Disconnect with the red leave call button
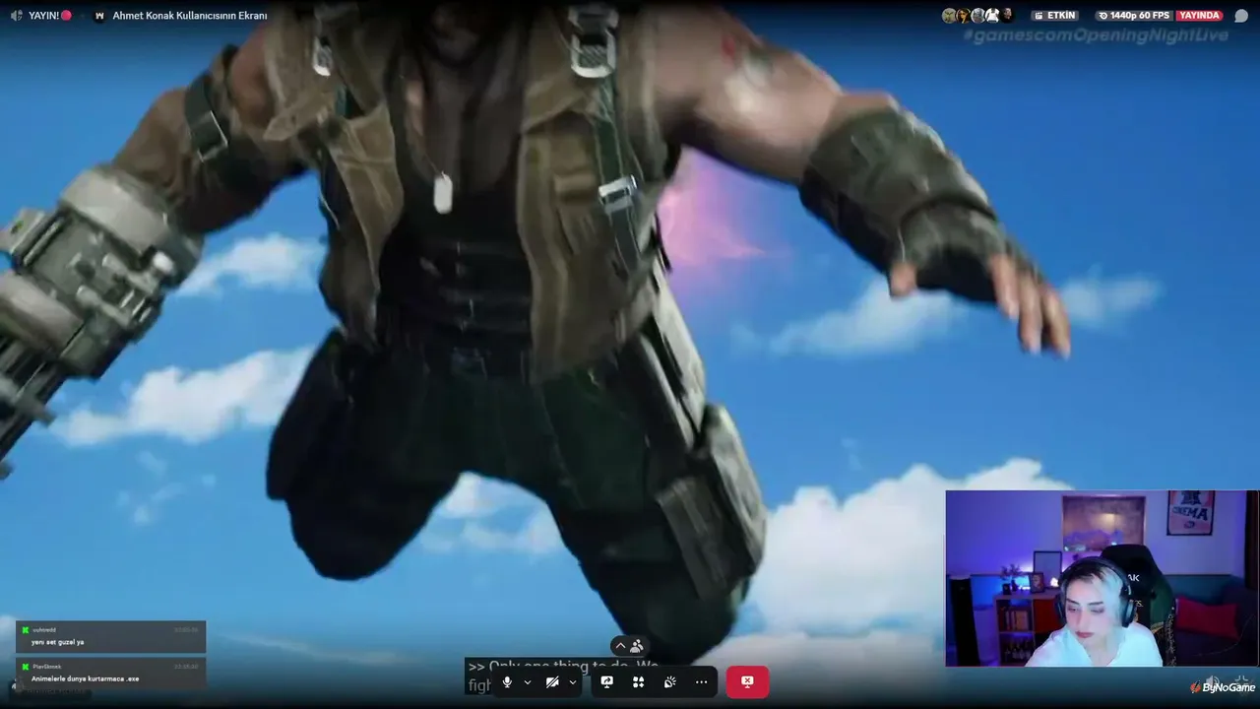The image size is (1260, 709). click(x=747, y=681)
